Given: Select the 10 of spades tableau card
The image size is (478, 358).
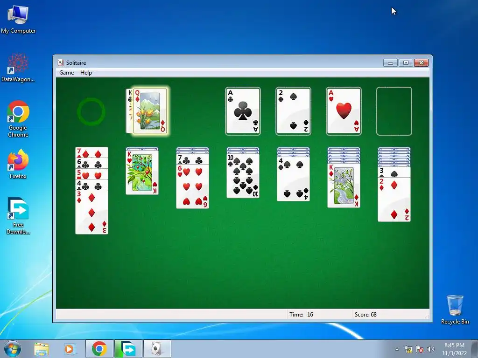Looking at the screenshot, I should click(x=243, y=176).
